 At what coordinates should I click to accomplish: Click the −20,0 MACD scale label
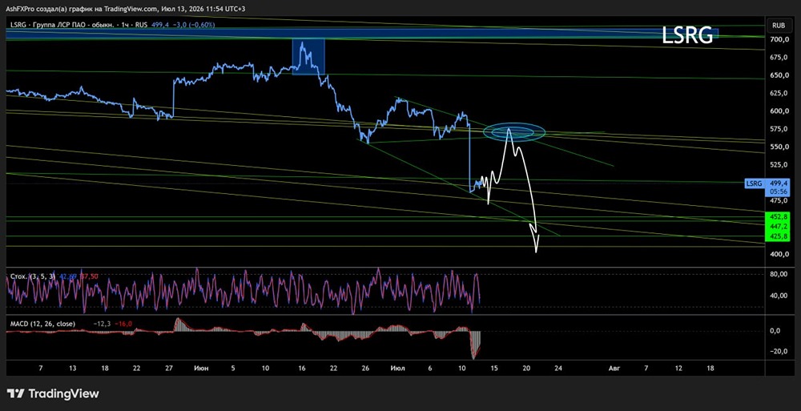(779, 351)
